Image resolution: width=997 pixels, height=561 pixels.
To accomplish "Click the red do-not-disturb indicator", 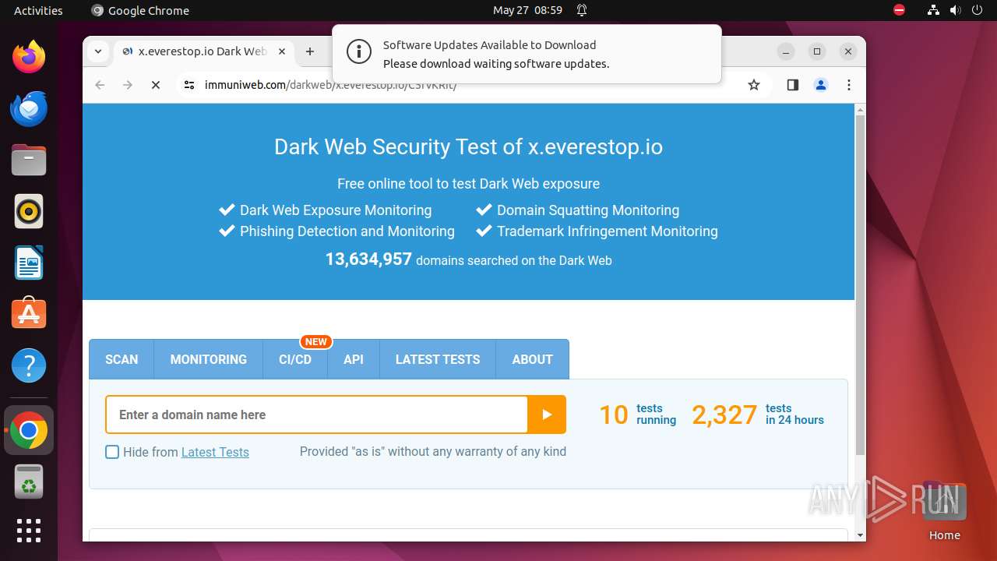I will point(900,10).
